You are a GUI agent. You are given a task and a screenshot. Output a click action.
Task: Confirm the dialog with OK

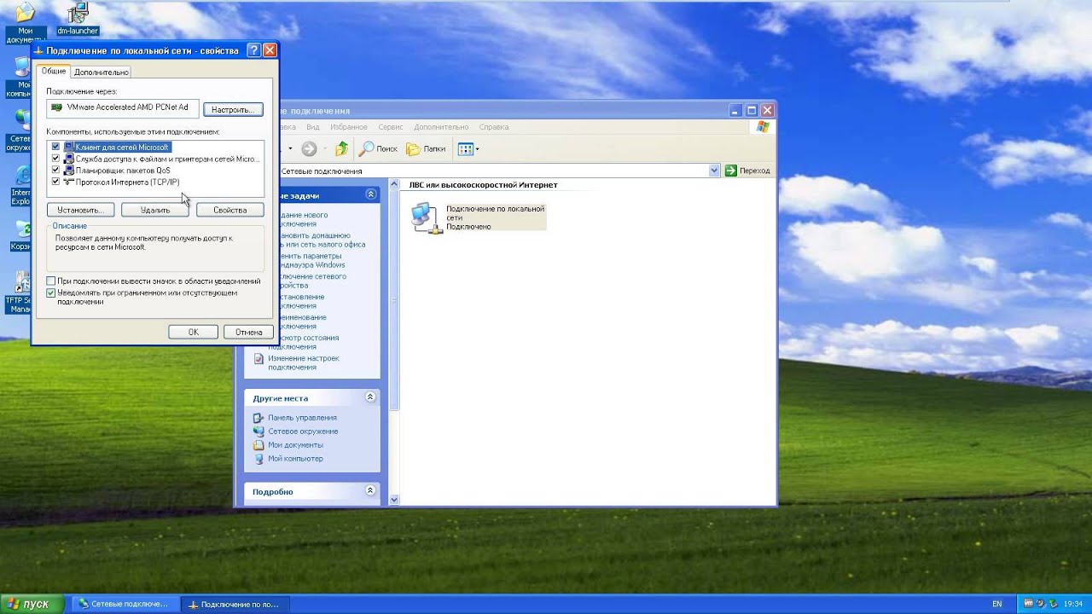coord(193,332)
